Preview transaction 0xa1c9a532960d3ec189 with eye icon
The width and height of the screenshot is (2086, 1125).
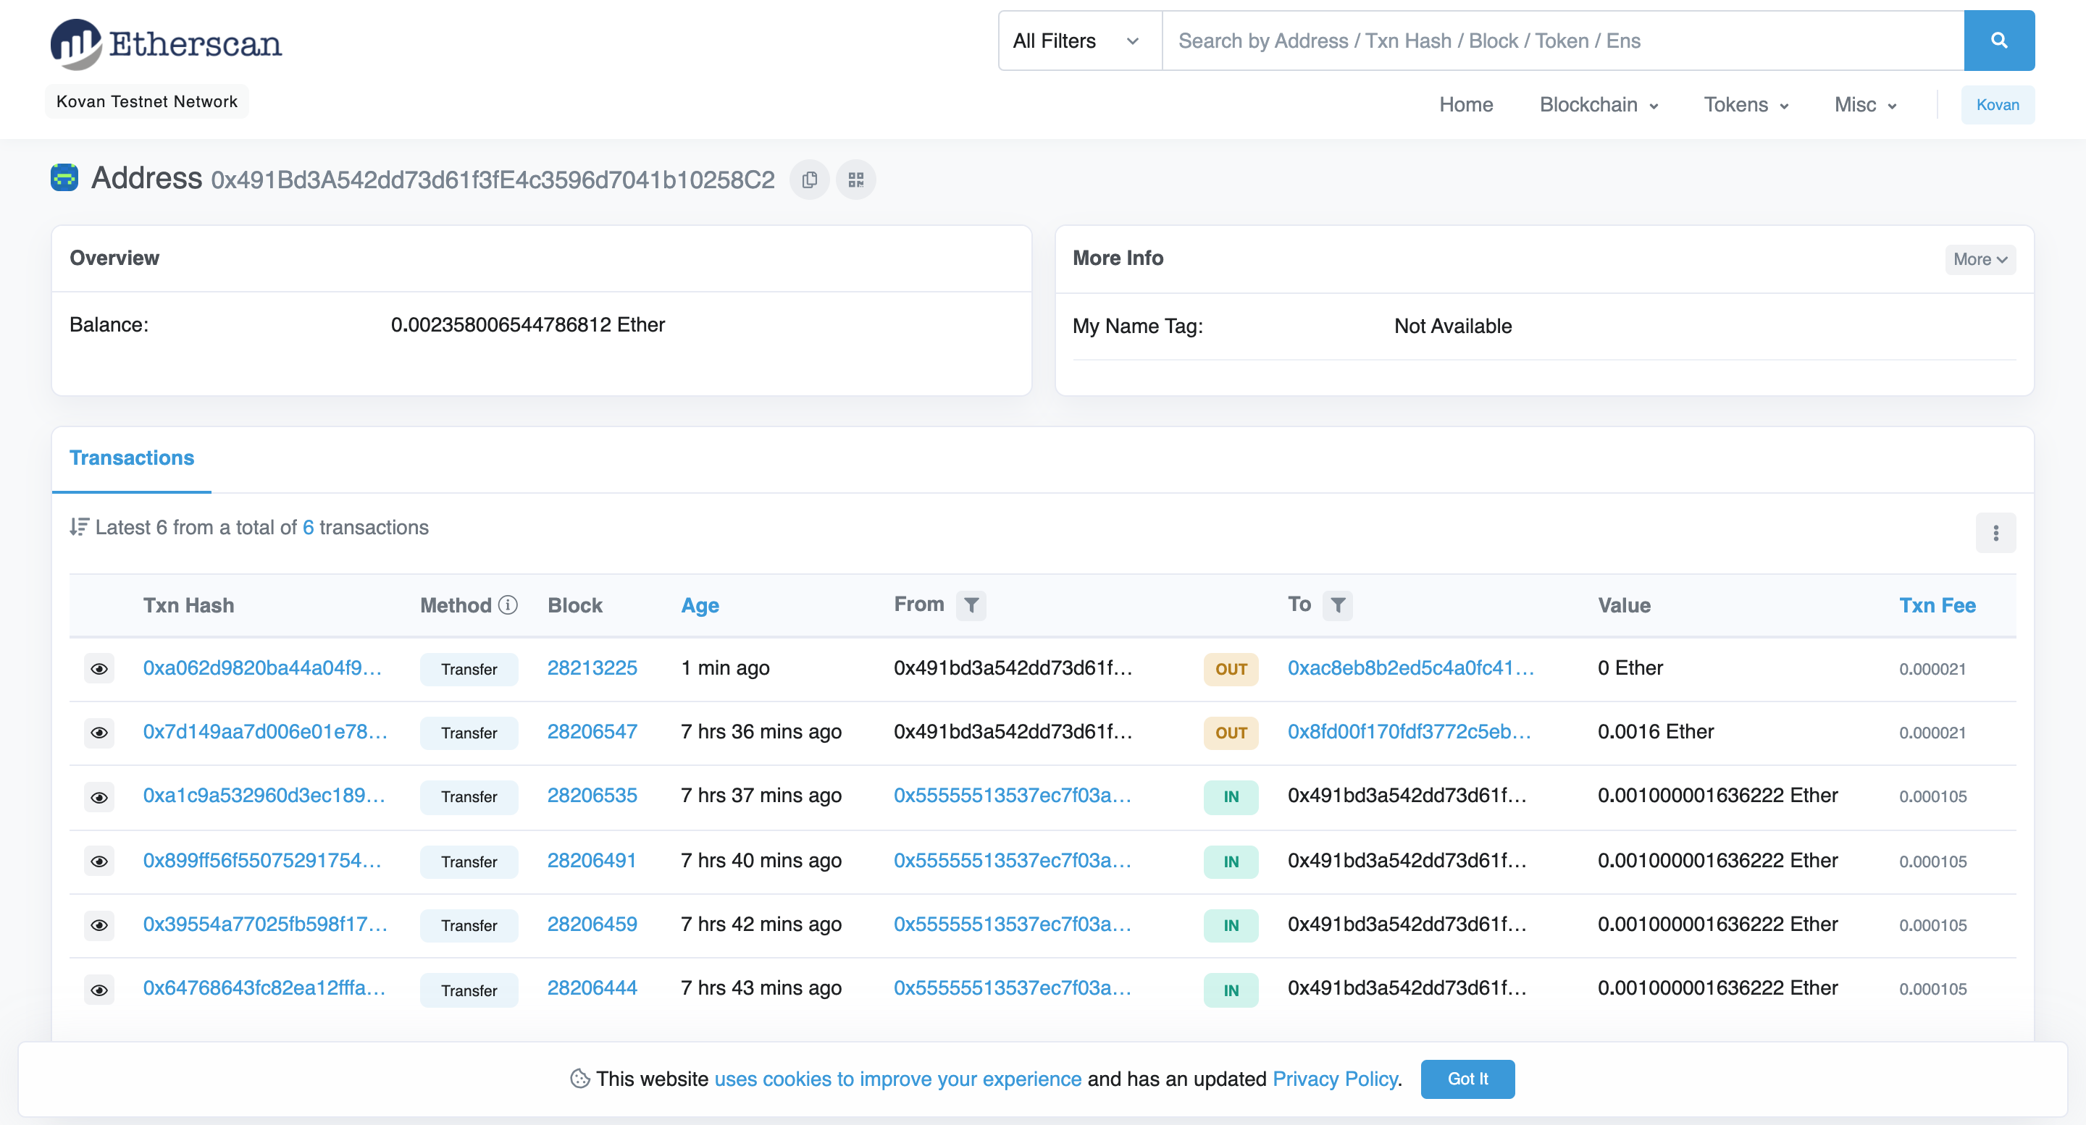pos(99,797)
